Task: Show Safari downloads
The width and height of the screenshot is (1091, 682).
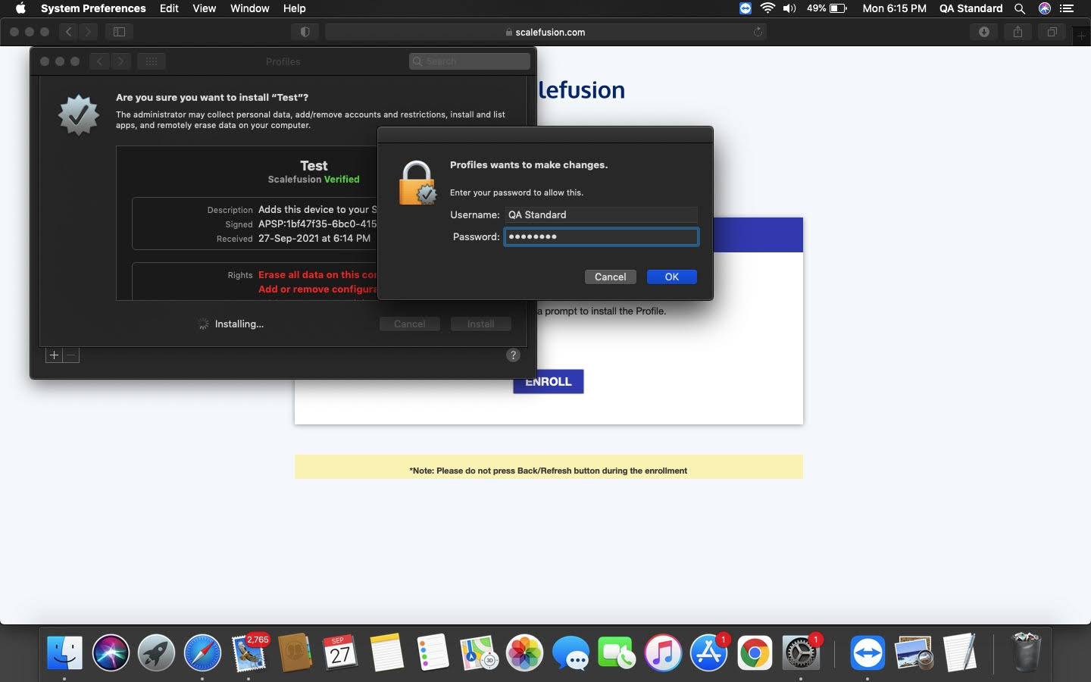Action: (x=983, y=32)
